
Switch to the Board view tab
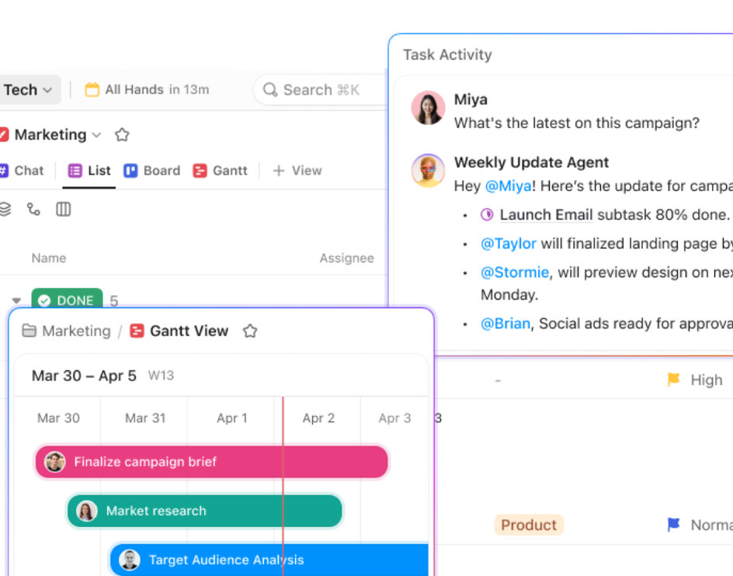(152, 171)
